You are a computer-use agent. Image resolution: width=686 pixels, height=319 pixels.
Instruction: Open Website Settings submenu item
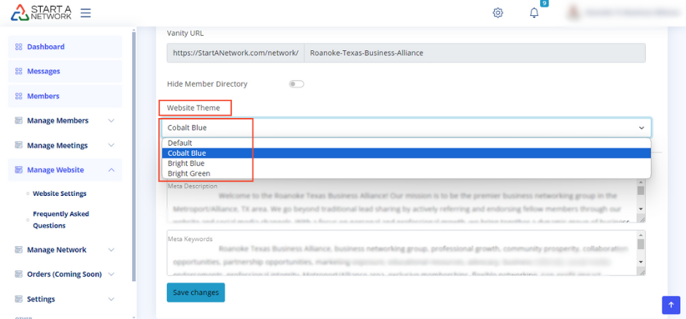[x=59, y=194]
